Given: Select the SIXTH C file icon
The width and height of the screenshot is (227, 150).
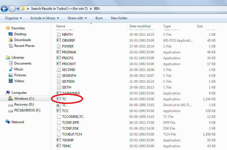Looking at the screenshot, I should [x=59, y=87].
